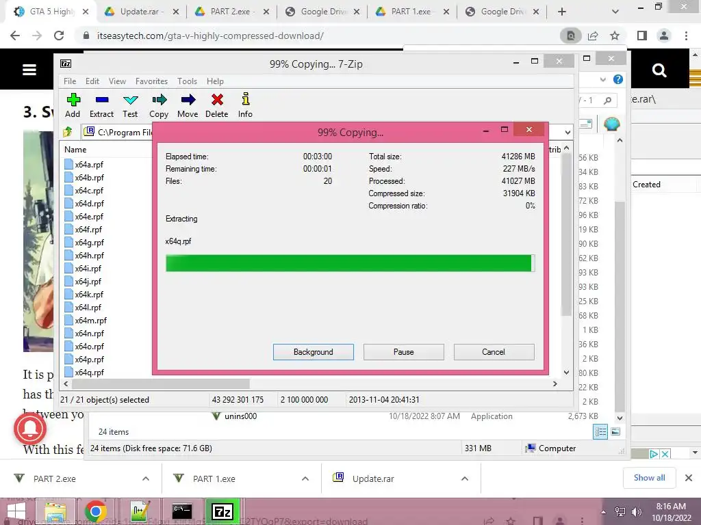Screen dimensions: 701x525
Task: Click the Extract toolbar icon
Action: 102,100
